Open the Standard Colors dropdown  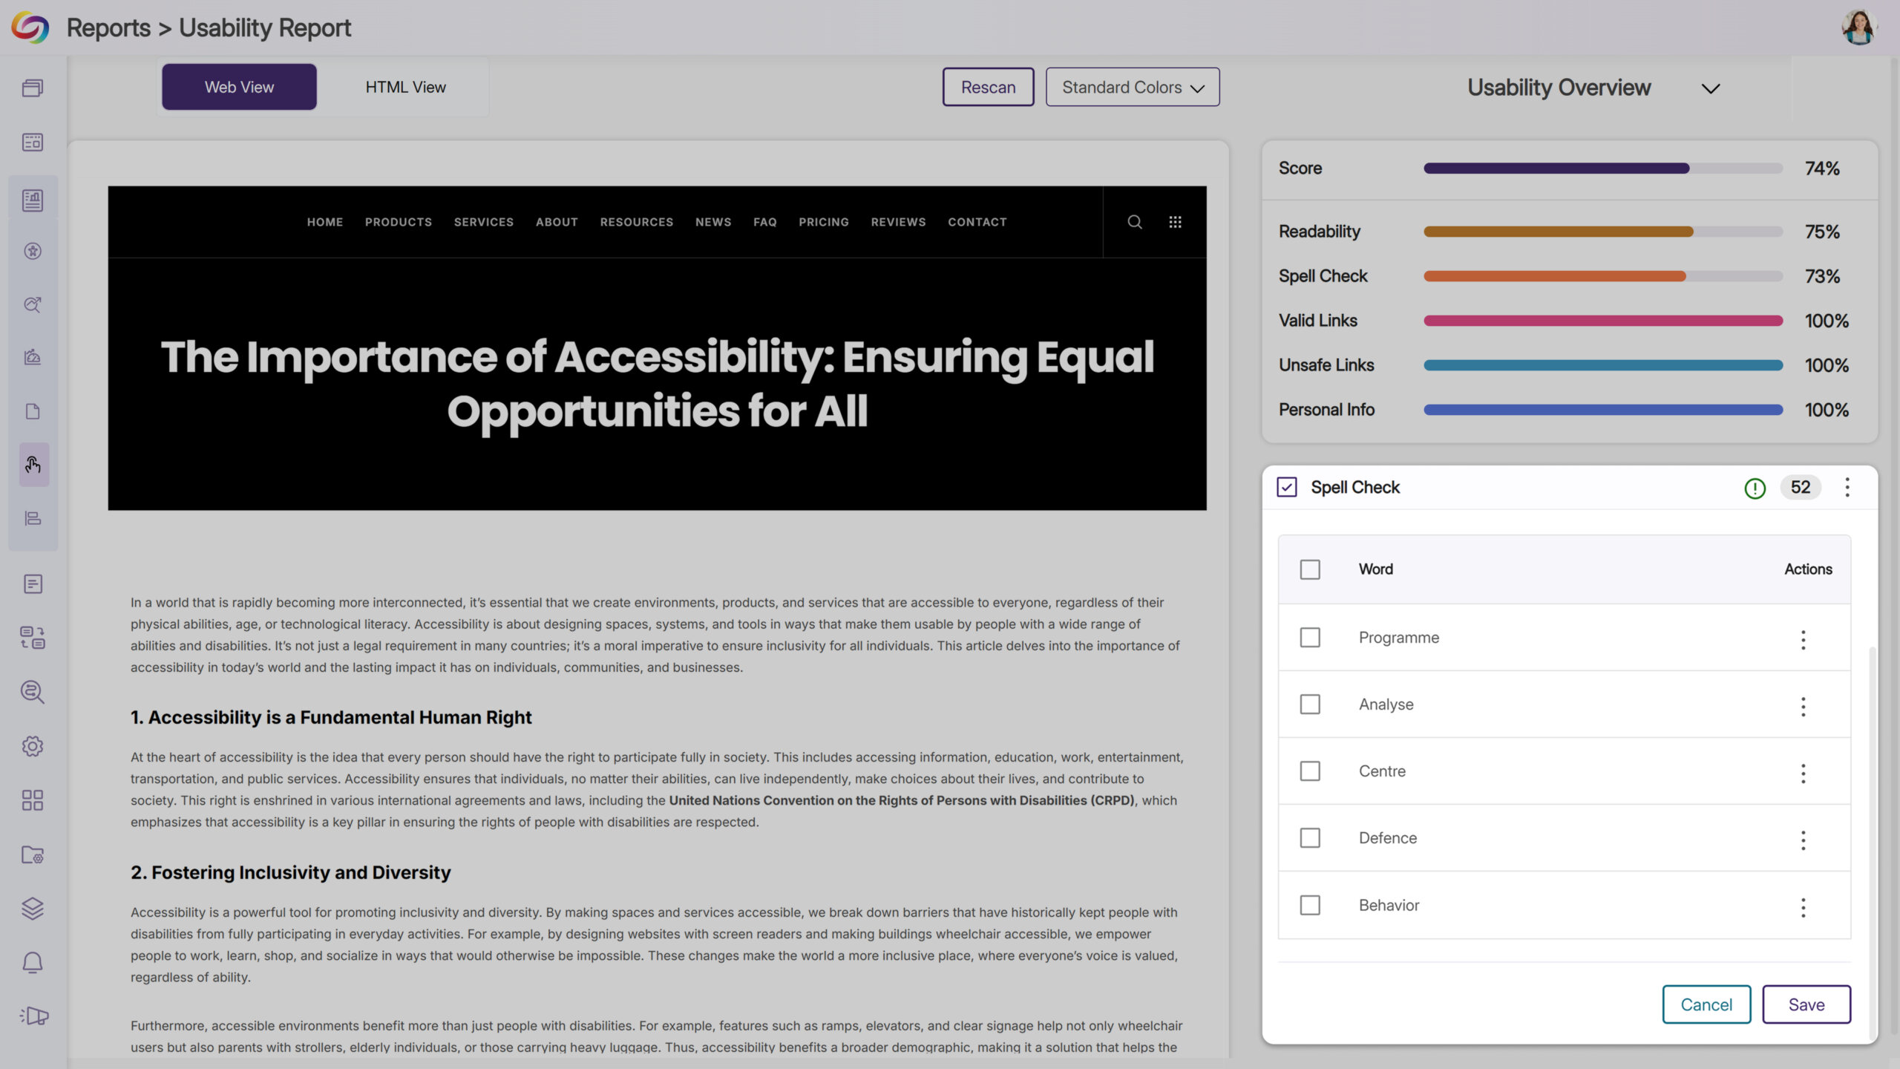tap(1132, 87)
